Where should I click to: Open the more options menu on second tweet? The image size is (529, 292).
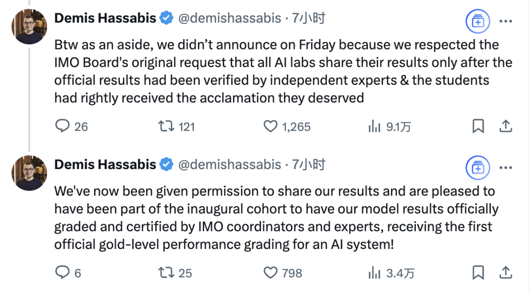click(505, 168)
